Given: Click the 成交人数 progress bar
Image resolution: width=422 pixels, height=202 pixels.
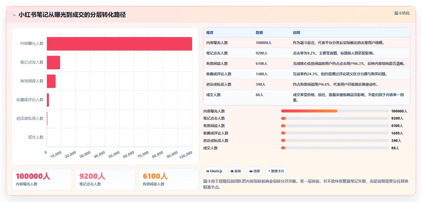Looking at the screenshot, I should point(335,148).
